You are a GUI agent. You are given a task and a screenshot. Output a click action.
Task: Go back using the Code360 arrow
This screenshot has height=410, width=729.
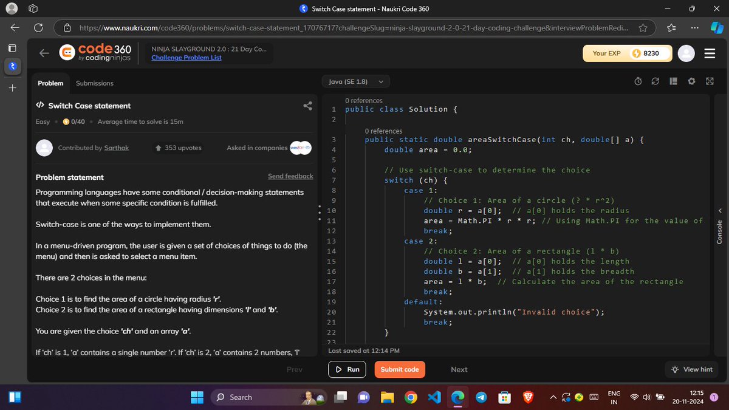(44, 53)
